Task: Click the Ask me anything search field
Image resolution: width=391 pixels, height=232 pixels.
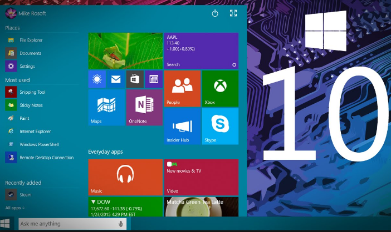Action: [x=72, y=224]
